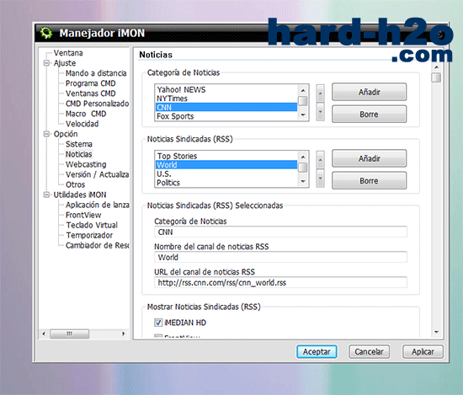Open Cambiador de Res settings

(x=98, y=245)
